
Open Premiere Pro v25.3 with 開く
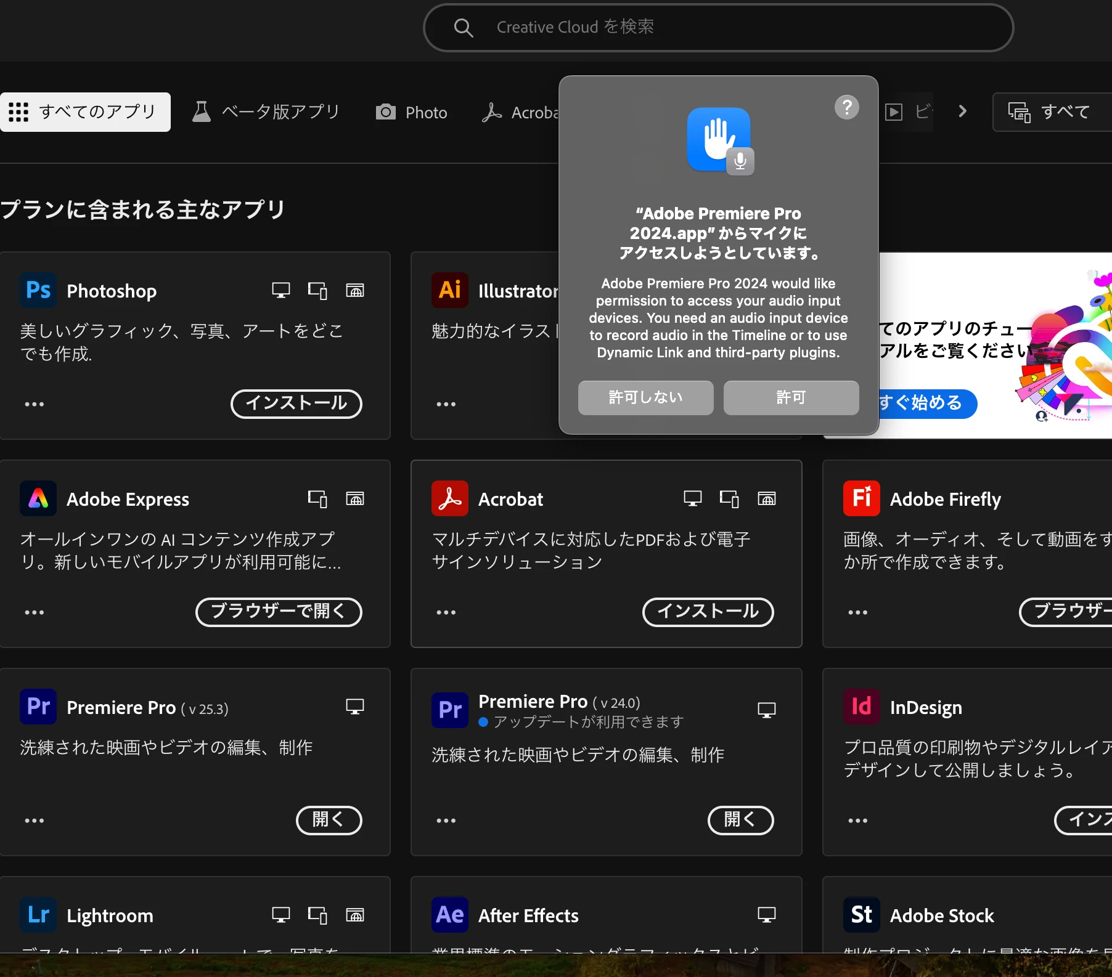pyautogui.click(x=329, y=820)
